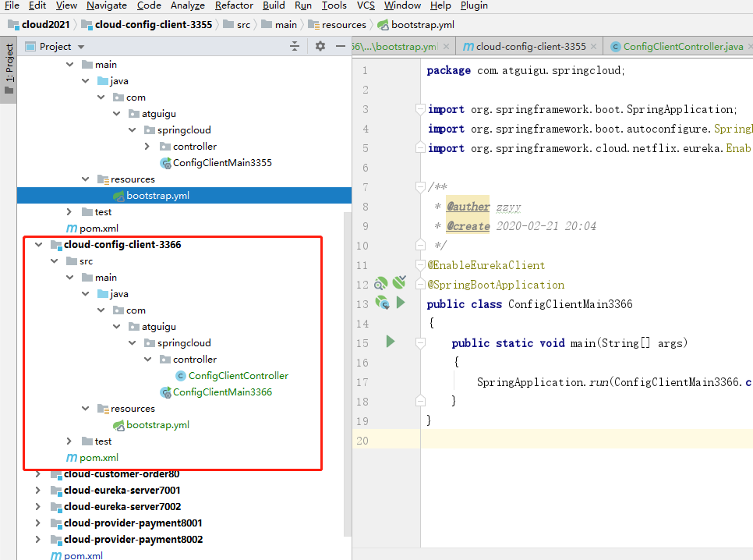Open the Navigate menu
Image resolution: width=753 pixels, height=560 pixels.
click(107, 5)
